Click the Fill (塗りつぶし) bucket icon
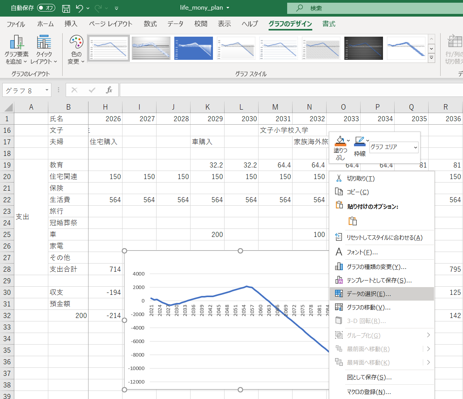This screenshot has height=399, width=463. [x=340, y=141]
